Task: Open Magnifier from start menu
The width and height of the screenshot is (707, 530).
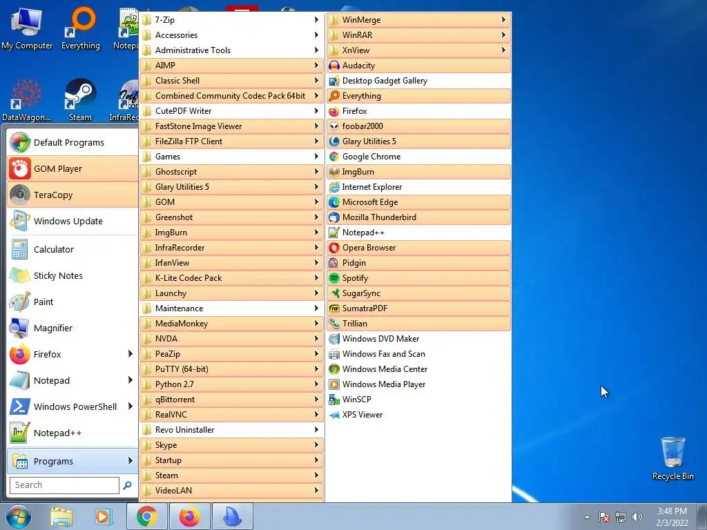Action: [72, 328]
